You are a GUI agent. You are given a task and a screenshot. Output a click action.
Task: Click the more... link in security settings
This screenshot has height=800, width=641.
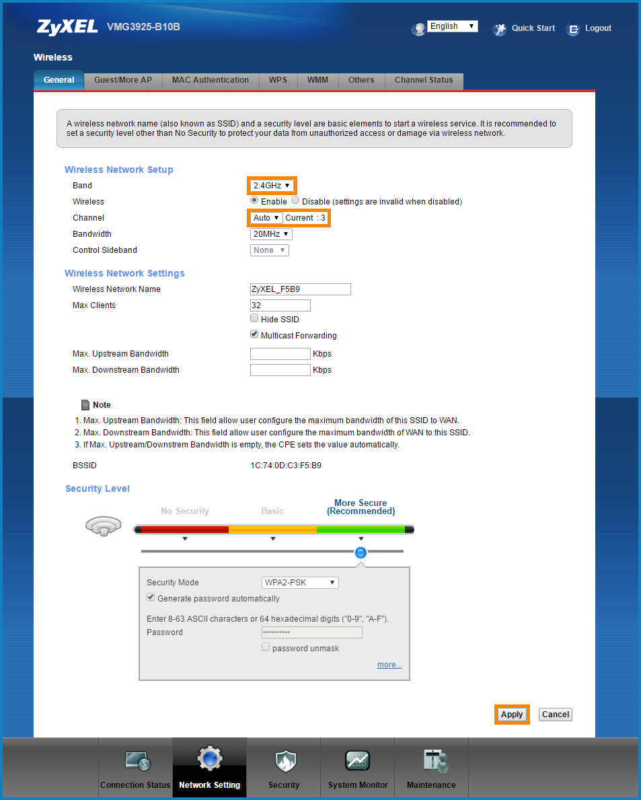tap(389, 665)
